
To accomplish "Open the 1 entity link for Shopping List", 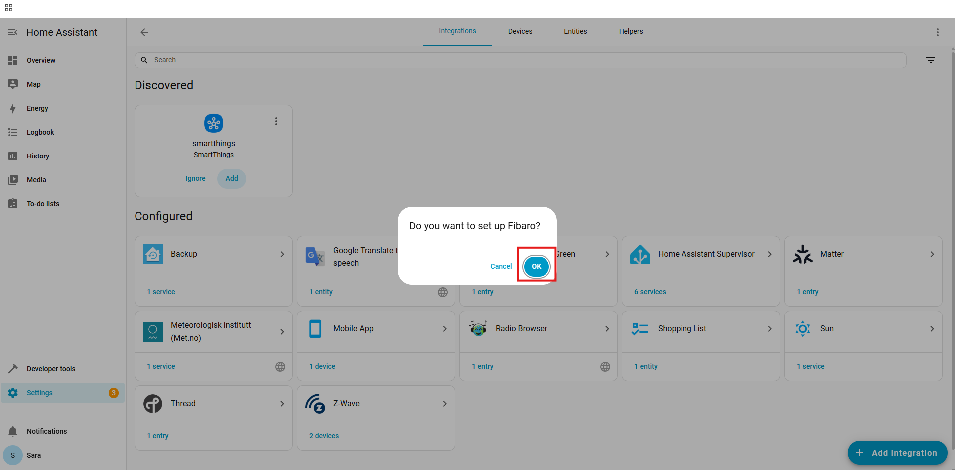I will tap(646, 366).
